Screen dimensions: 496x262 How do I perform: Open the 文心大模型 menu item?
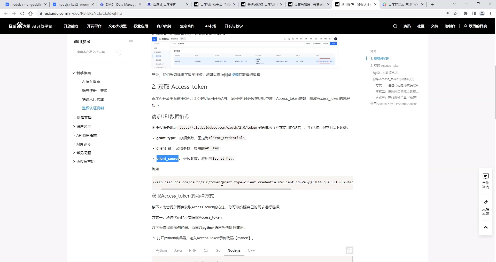[117, 26]
